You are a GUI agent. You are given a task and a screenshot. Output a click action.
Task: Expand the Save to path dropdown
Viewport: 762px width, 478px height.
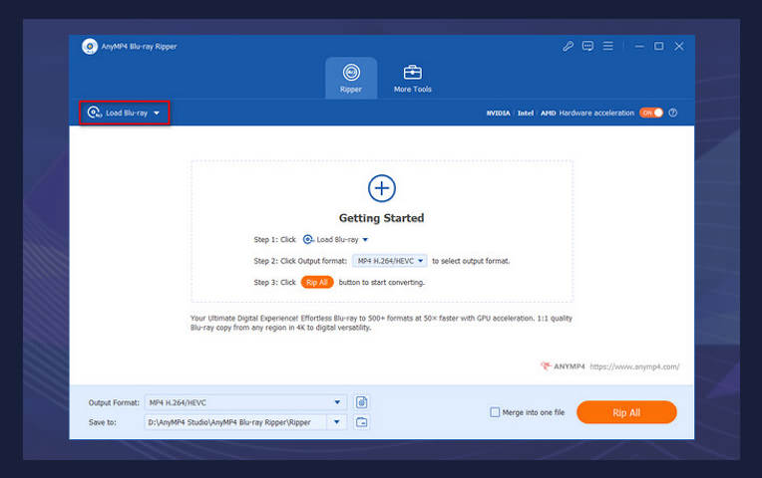pos(337,422)
